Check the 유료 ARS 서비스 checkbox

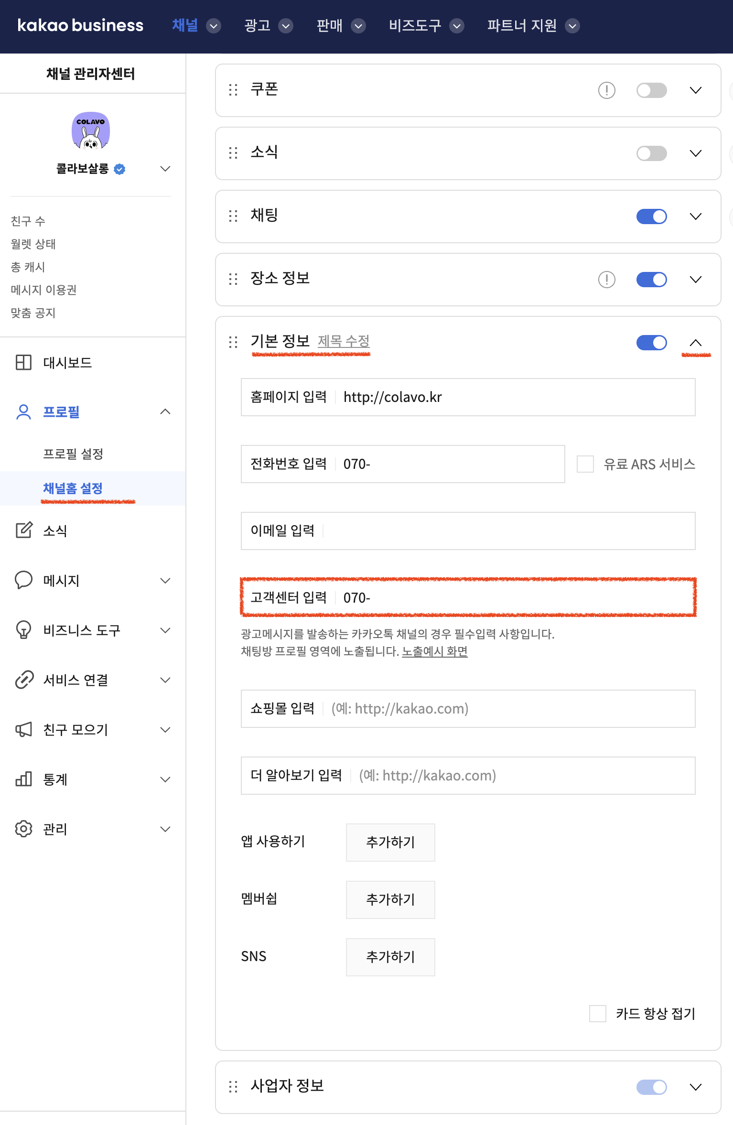585,464
